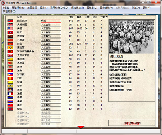Expand the list with red down arrow
The height and width of the screenshot is (135, 162).
click(x=81, y=127)
